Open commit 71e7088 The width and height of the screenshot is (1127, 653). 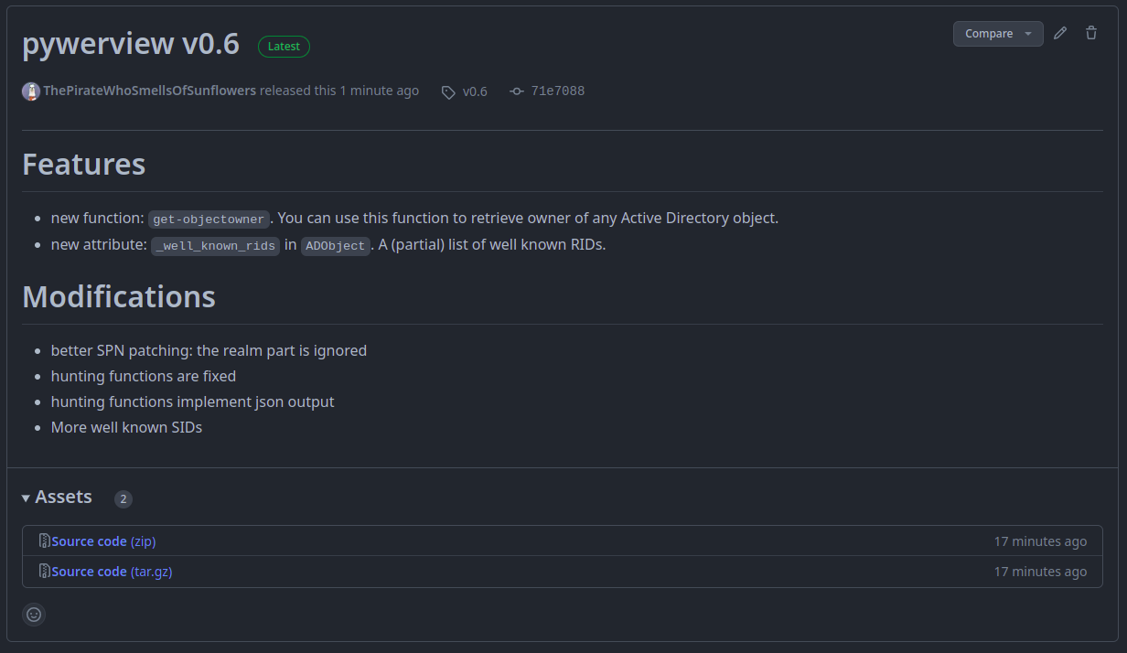point(557,91)
